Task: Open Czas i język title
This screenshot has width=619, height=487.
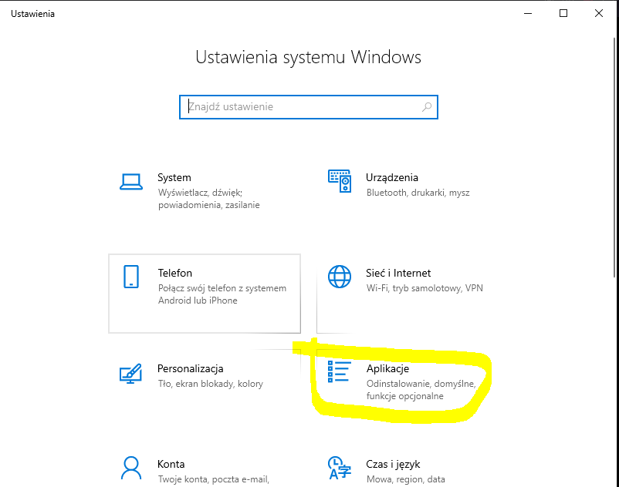Action: tap(393, 465)
